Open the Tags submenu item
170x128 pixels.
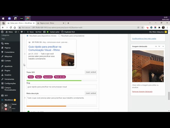[x=3, y=39]
